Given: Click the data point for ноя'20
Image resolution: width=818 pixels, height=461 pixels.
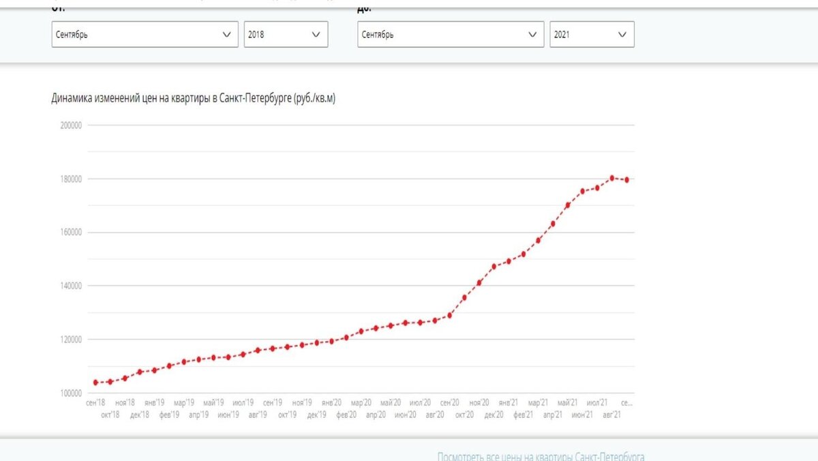Looking at the screenshot, I should (x=479, y=282).
